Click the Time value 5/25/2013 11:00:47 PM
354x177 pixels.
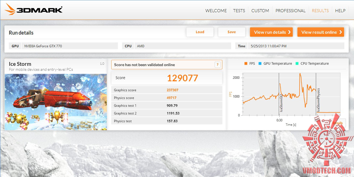coord(296,46)
